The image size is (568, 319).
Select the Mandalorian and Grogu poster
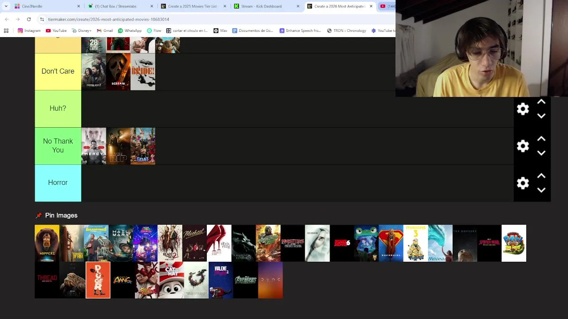point(268,243)
